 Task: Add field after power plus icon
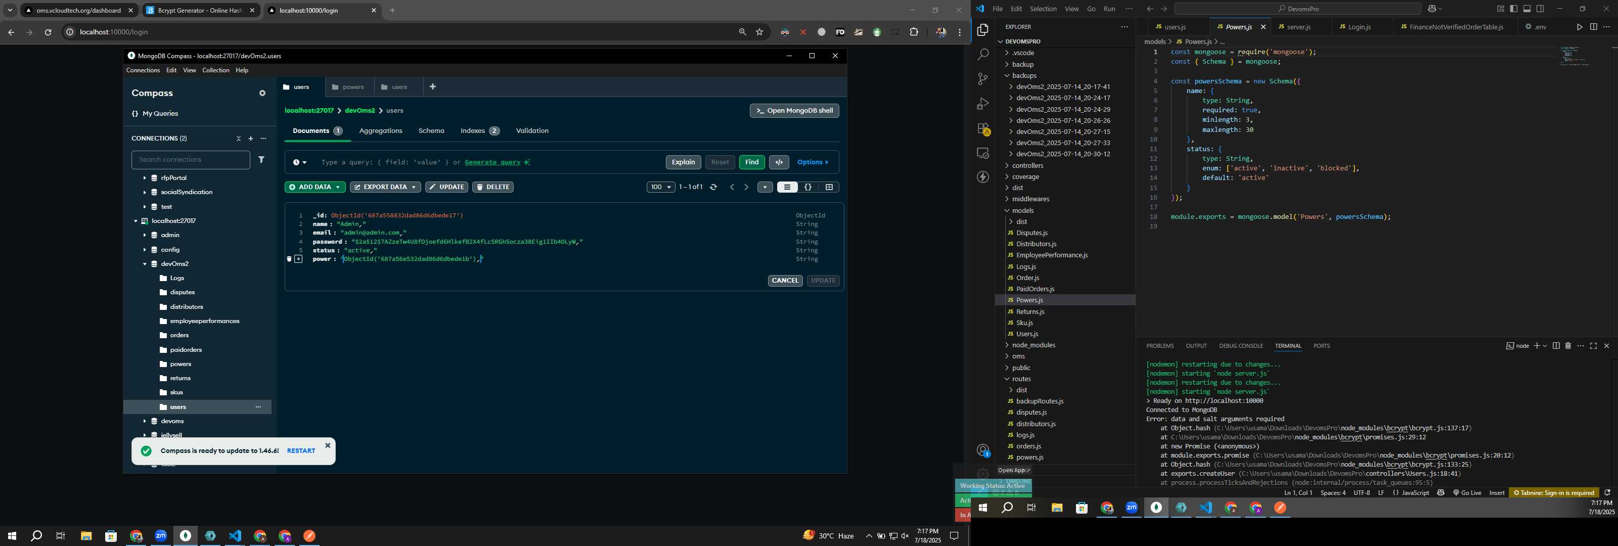point(298,259)
